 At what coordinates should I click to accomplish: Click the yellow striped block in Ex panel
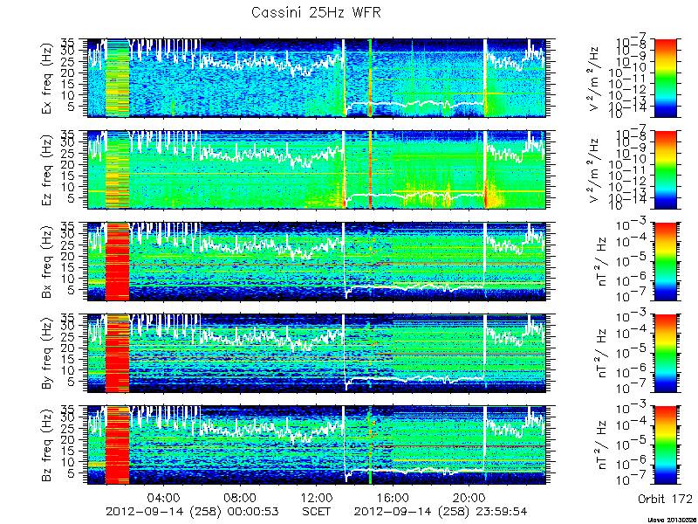(118, 79)
